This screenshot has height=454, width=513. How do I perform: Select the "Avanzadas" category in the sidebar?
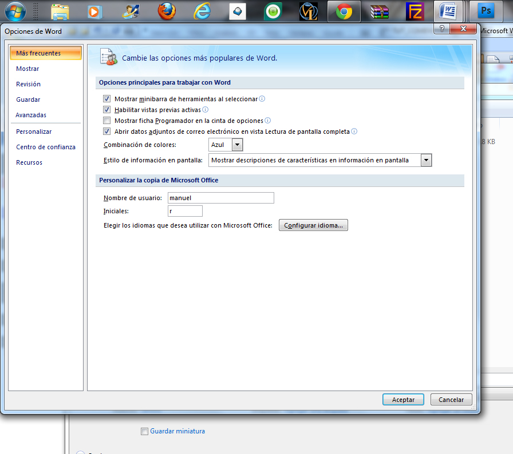[31, 115]
